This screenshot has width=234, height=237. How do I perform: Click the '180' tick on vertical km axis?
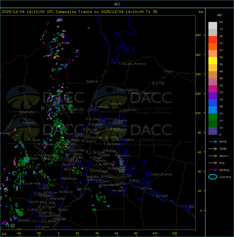click(x=198, y=35)
